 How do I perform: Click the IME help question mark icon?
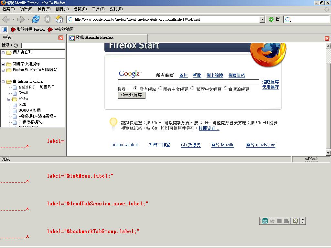tap(295, 221)
